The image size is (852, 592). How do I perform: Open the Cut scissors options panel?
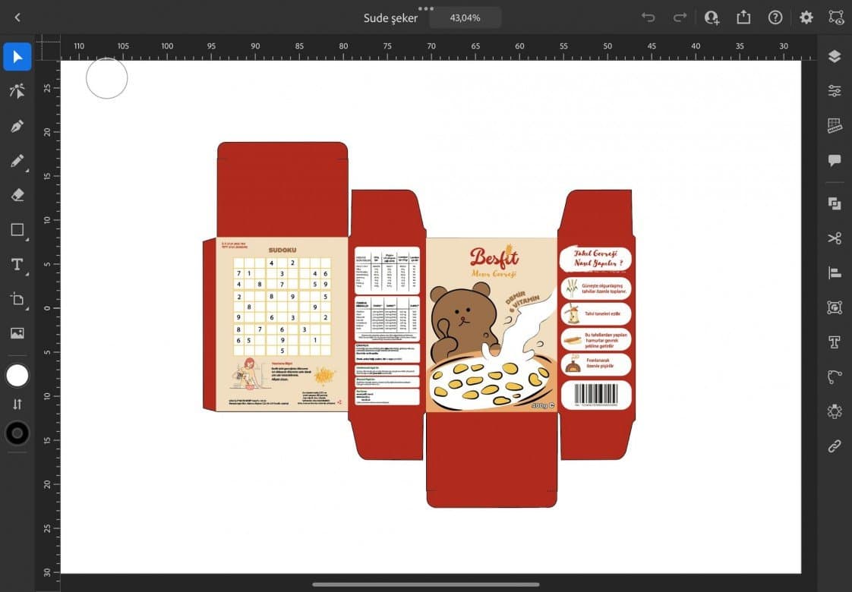[x=835, y=238]
